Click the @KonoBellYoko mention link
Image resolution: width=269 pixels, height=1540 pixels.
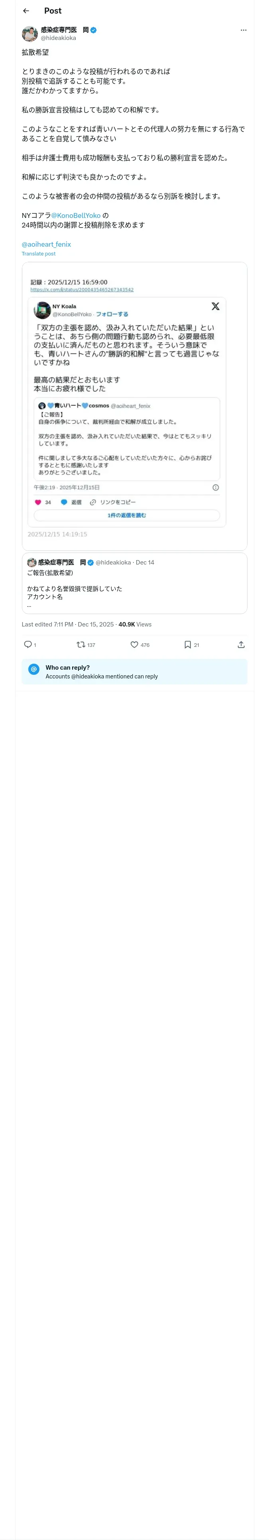pos(76,215)
